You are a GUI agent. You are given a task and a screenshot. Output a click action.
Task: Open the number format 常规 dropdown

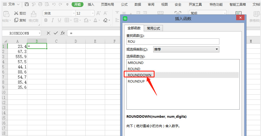[x=225, y=13]
